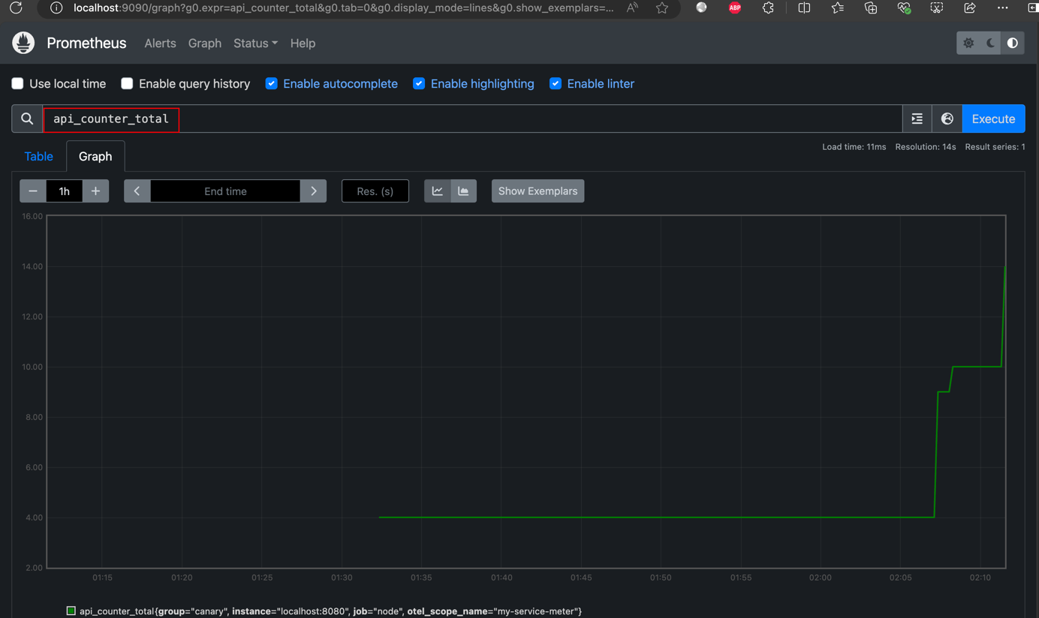Image resolution: width=1039 pixels, height=618 pixels.
Task: Click the Prometheus title link
Action: click(x=86, y=43)
